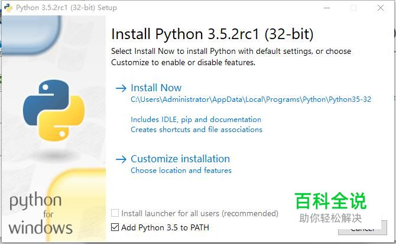Image resolution: width=396 pixels, height=244 pixels.
Task: Click 'Creates shortcuts and file associations' line
Action: point(196,130)
